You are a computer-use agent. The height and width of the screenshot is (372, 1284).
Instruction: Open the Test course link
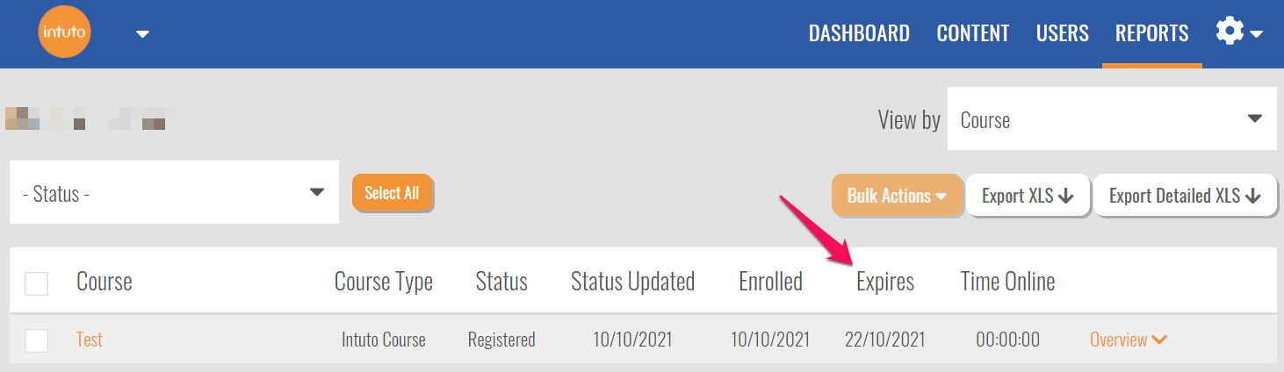coord(90,340)
